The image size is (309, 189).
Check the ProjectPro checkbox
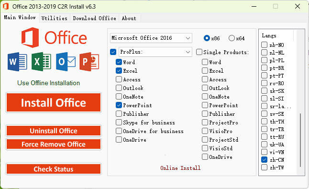pyautogui.click(x=205, y=122)
